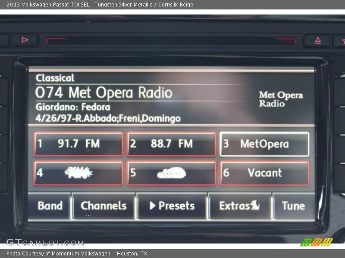
Task: Select preset 4 station logo
Action: pyautogui.click(x=78, y=173)
